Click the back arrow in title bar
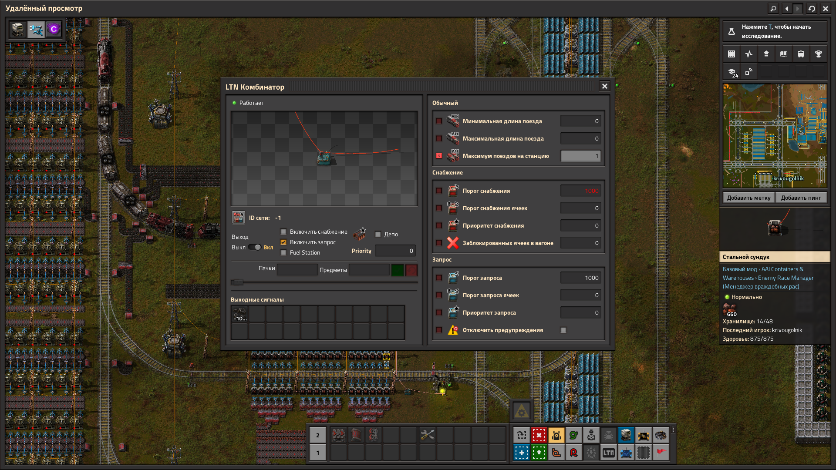 point(787,8)
